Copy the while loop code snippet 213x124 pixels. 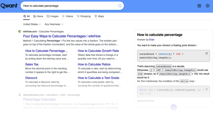tap(206, 90)
